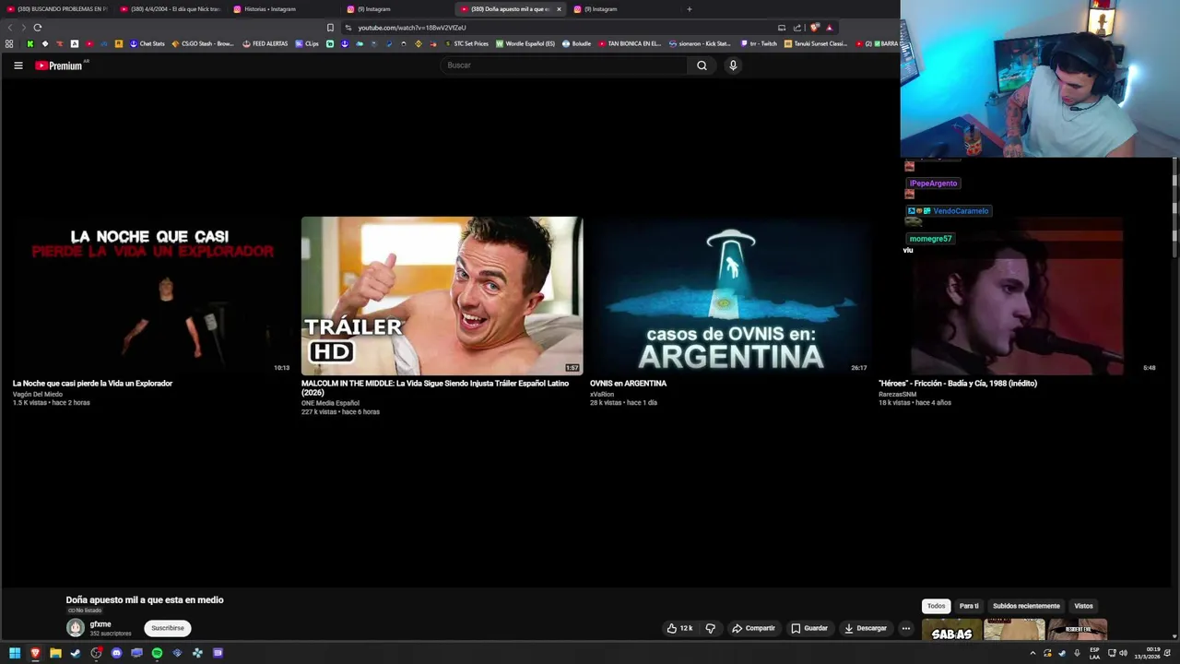This screenshot has width=1180, height=664.
Task: Open La Noche que casi pierde video thumbnail
Action: 153,296
